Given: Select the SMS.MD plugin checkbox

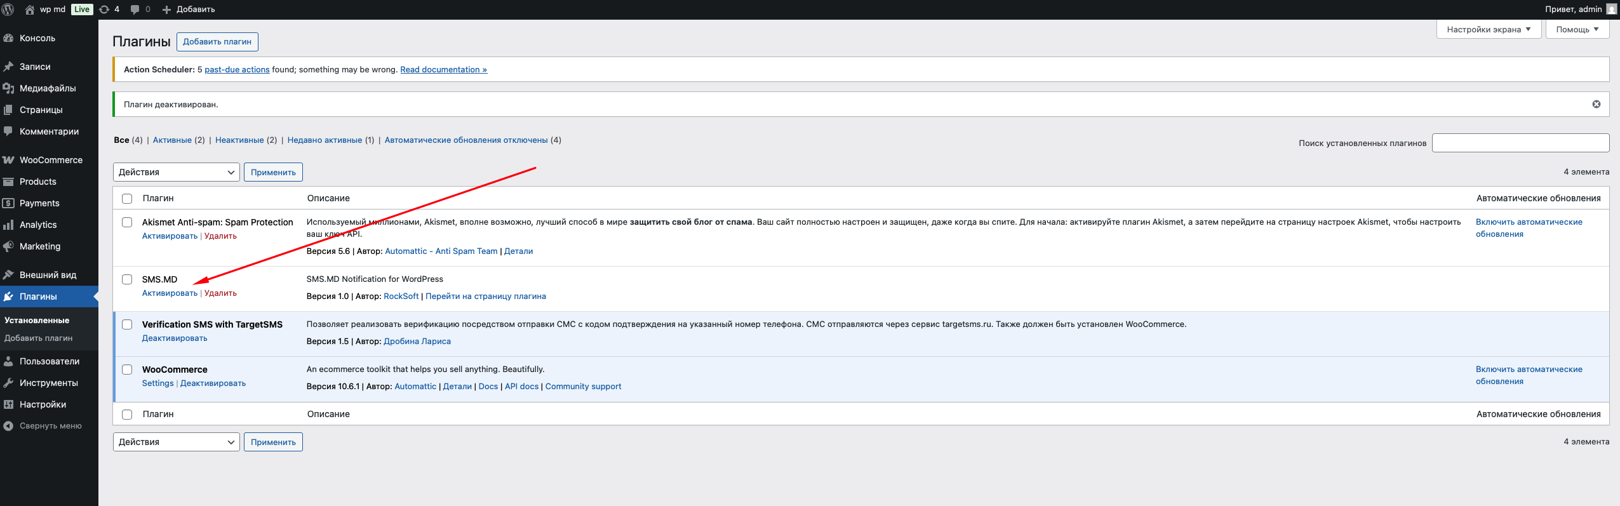Looking at the screenshot, I should coord(127,279).
